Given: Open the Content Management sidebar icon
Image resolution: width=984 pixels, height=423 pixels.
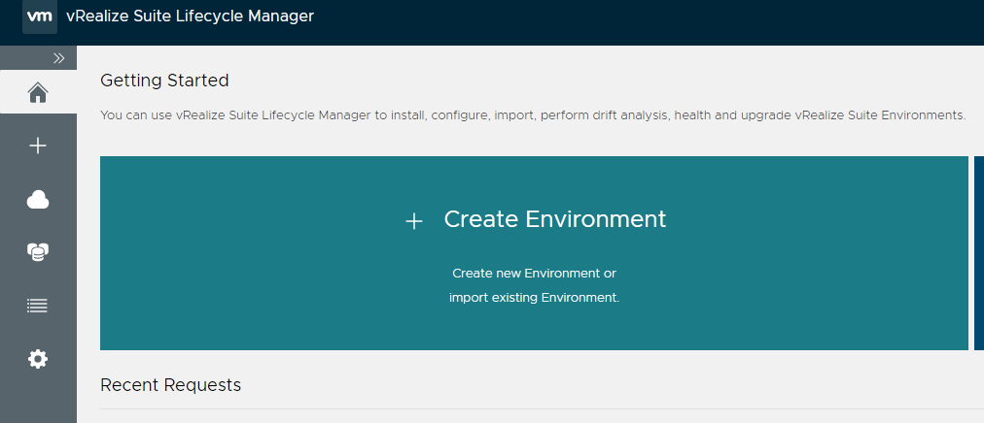Looking at the screenshot, I should 38,252.
